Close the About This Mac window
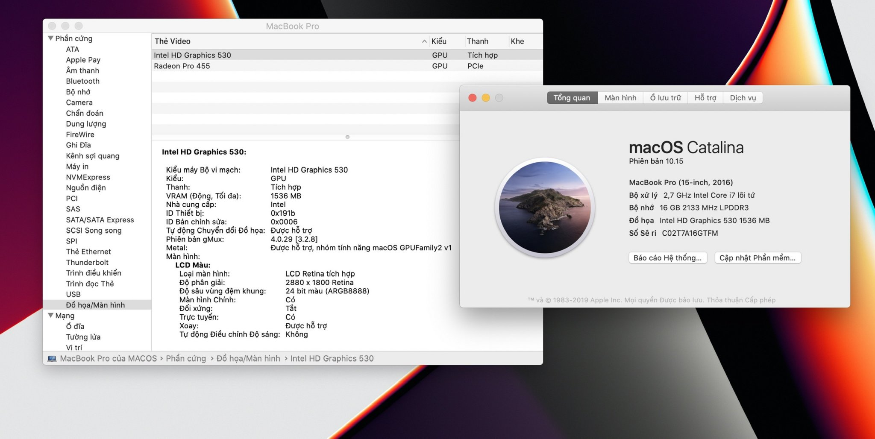The width and height of the screenshot is (875, 439). 473,98
